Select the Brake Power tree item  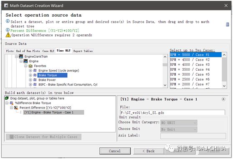pos(47,80)
